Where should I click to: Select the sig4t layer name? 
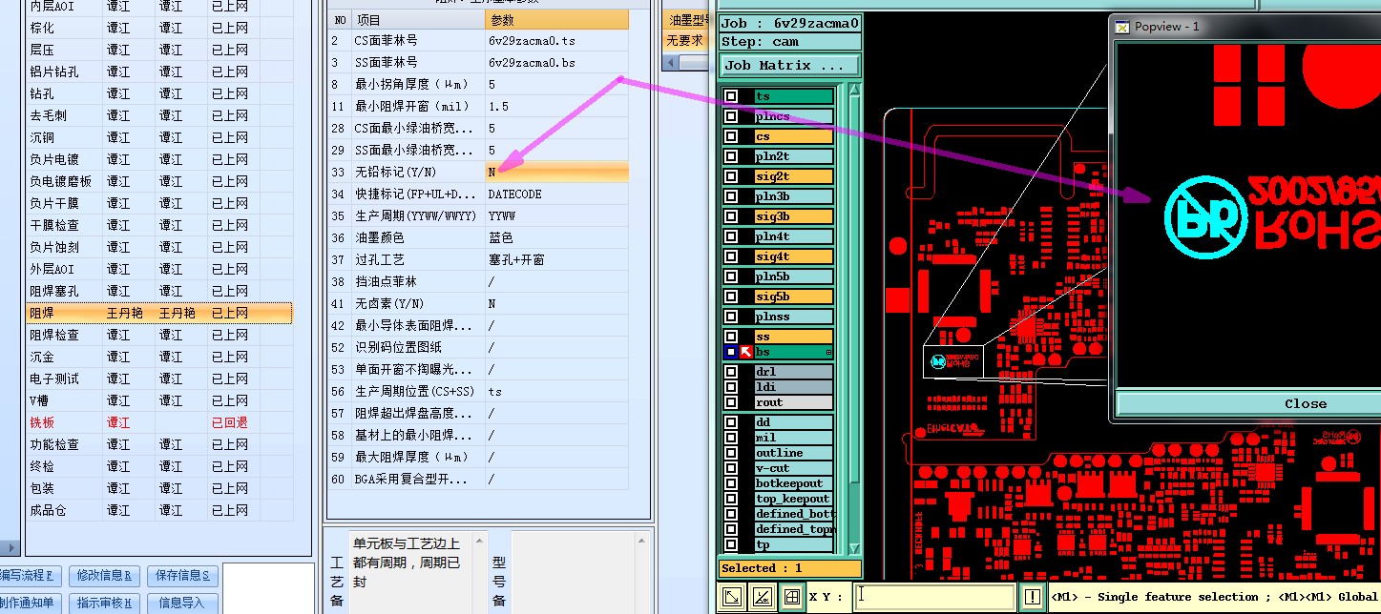(793, 256)
